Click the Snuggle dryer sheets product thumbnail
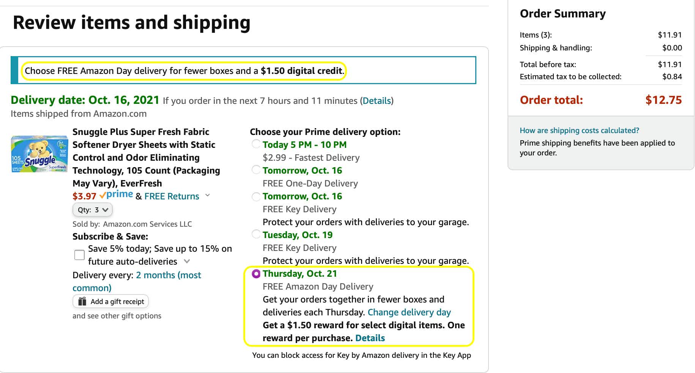Viewport: 695px width, 373px height. (39, 154)
